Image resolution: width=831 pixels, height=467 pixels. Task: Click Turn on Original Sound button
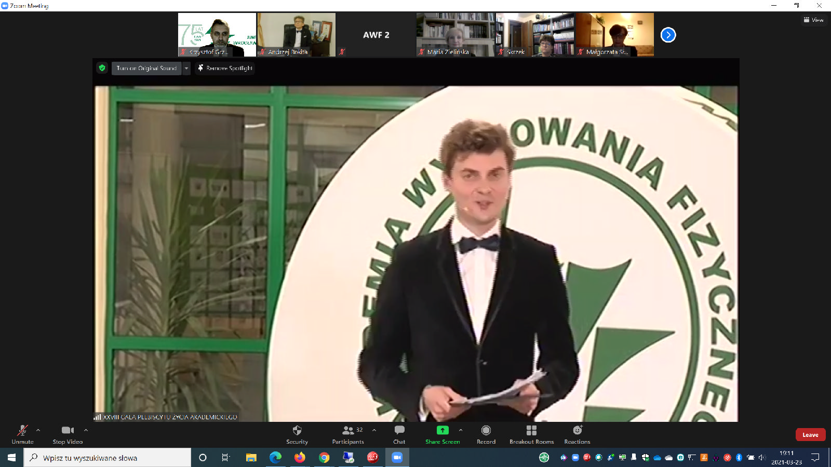tap(146, 68)
